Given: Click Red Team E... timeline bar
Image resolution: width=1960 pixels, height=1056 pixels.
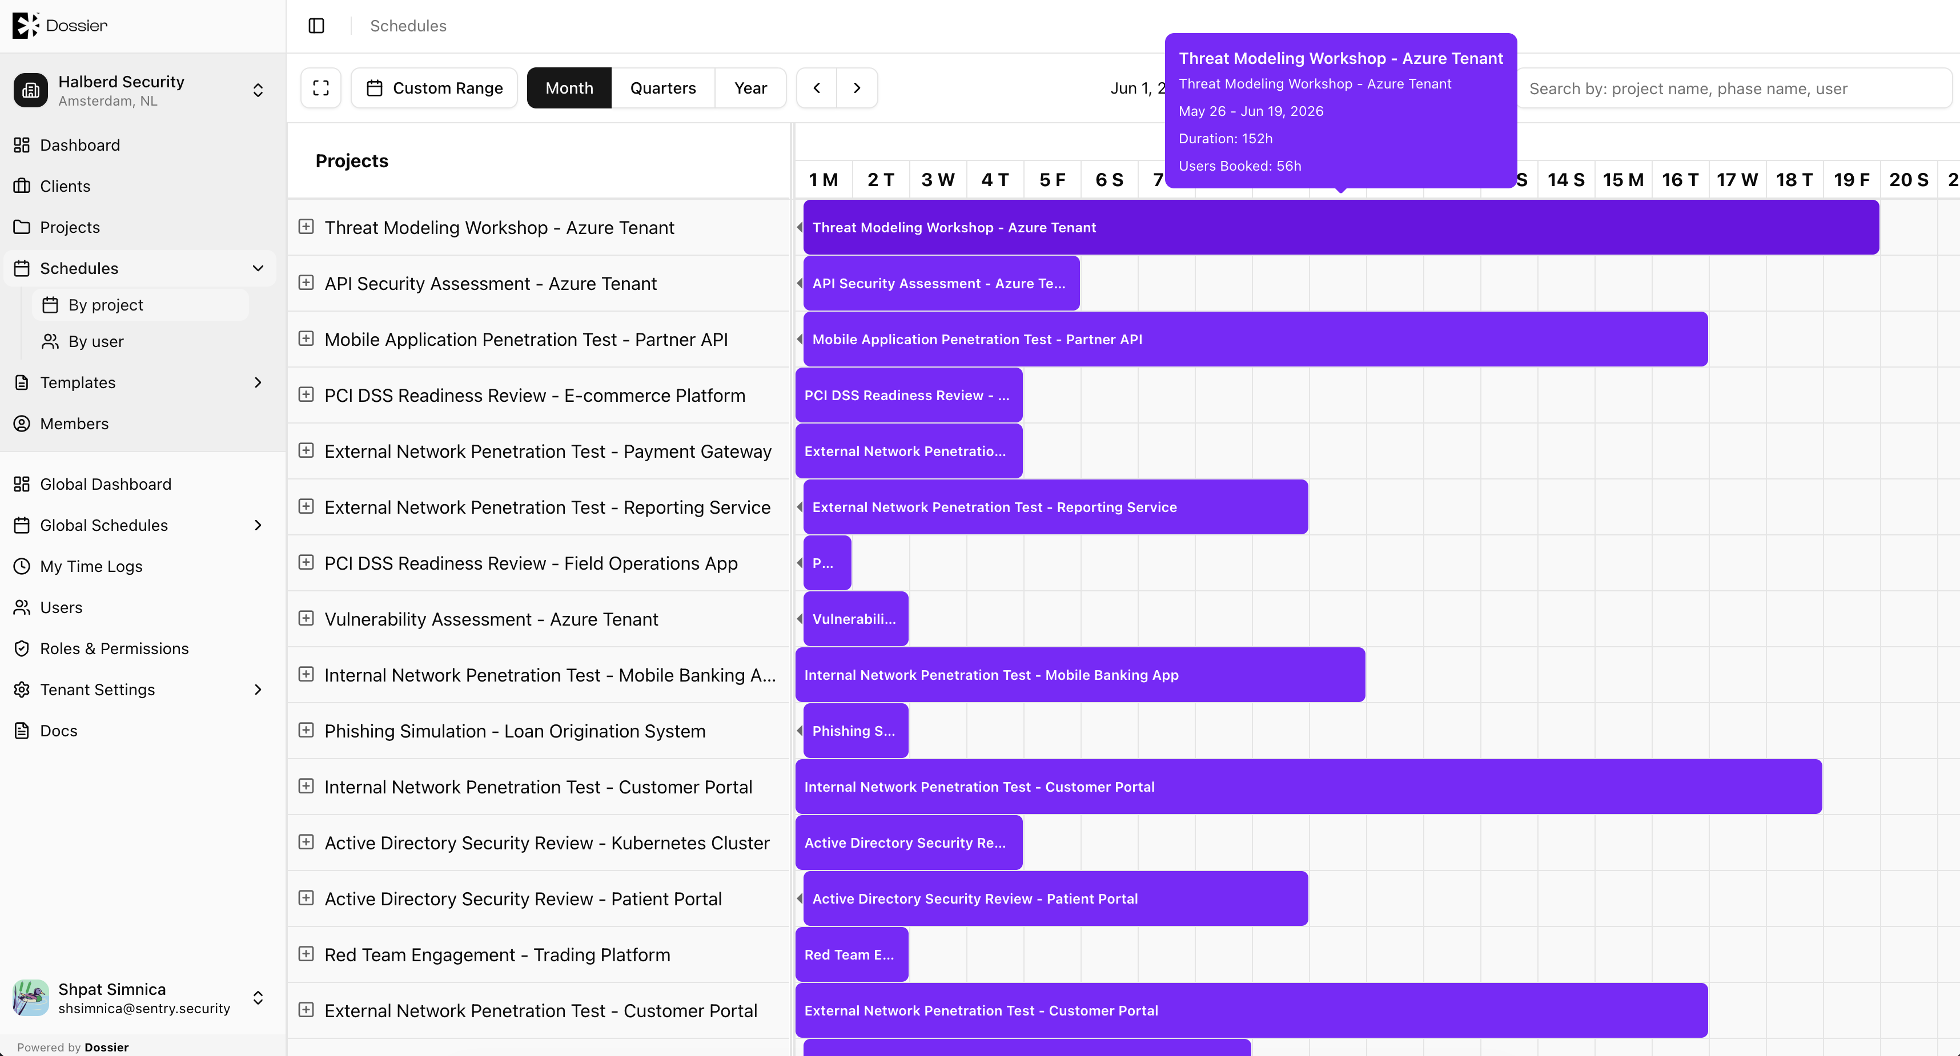Looking at the screenshot, I should pyautogui.click(x=852, y=955).
